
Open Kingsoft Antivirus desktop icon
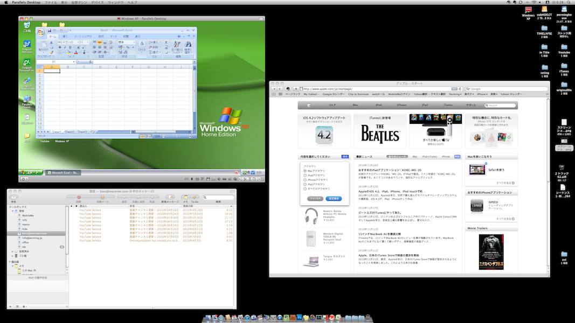(x=27, y=44)
